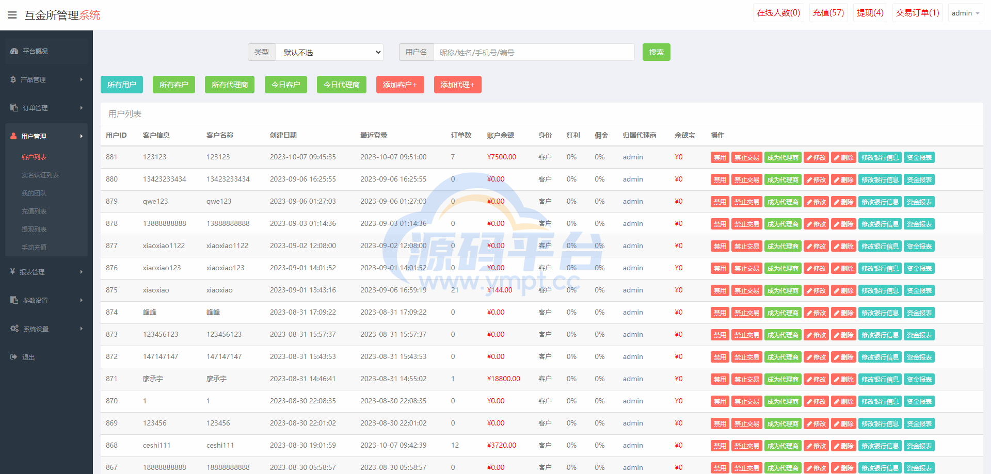Click pencil 修改 for user 868
This screenshot has width=991, height=474.
pos(816,446)
